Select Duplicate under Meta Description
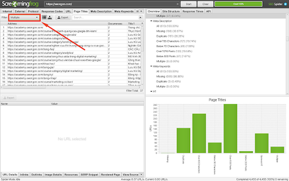 click(170, 36)
